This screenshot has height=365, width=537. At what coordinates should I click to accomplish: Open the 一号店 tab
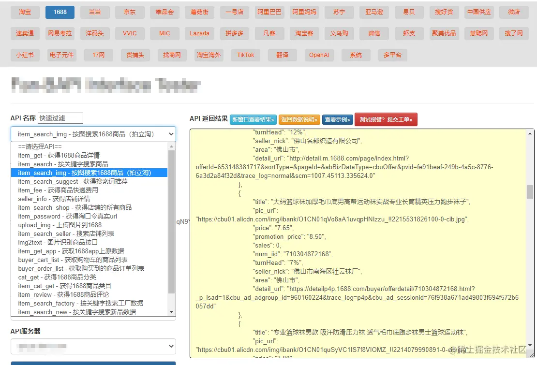(x=235, y=12)
